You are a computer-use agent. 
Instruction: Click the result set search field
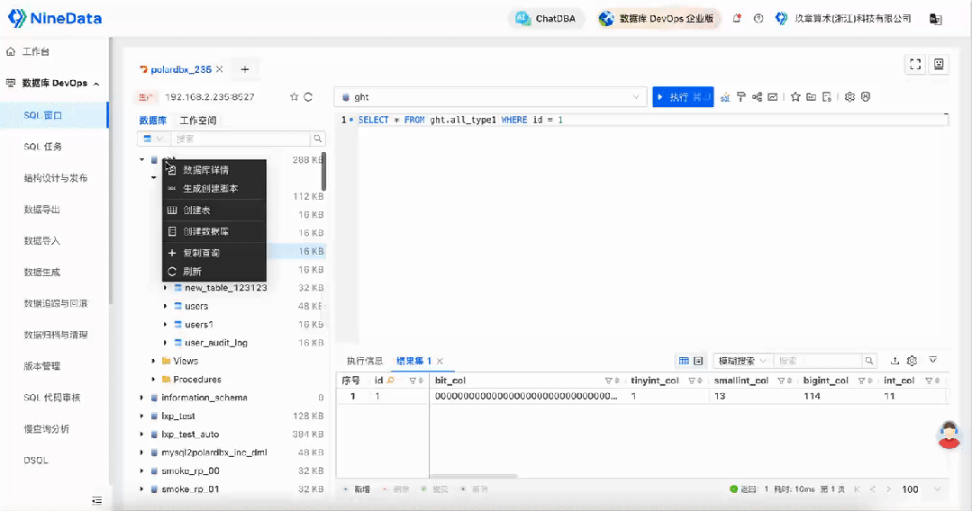pos(818,361)
